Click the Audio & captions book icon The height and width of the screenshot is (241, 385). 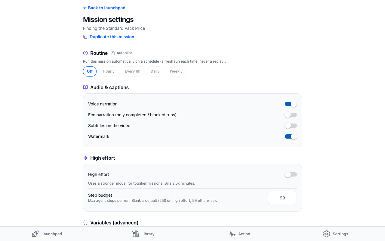85,87
